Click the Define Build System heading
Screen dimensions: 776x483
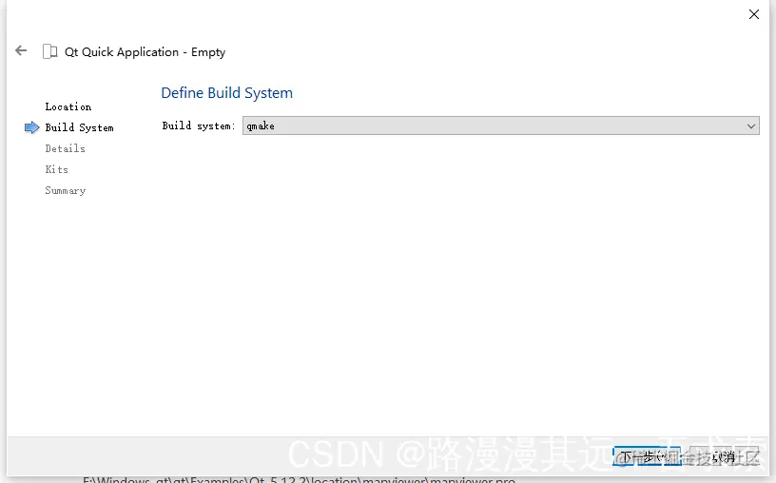[x=226, y=93]
